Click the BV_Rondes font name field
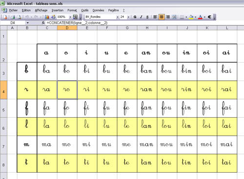 (101, 17)
